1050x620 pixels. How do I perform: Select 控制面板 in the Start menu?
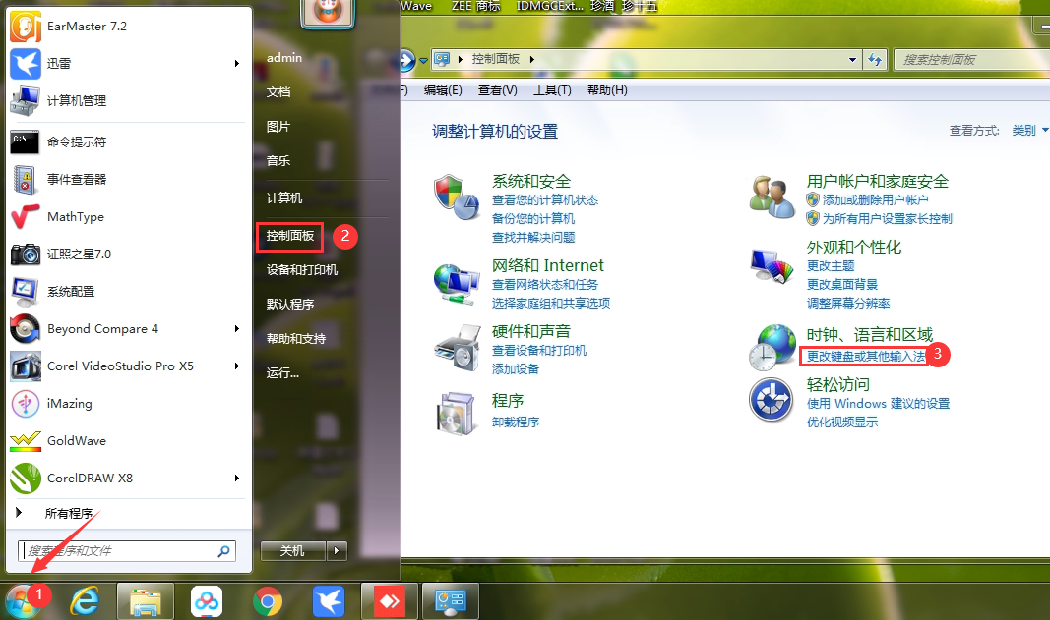click(290, 236)
